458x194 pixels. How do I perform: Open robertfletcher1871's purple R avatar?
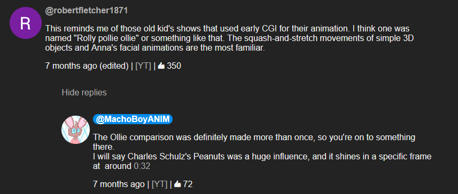(26, 23)
